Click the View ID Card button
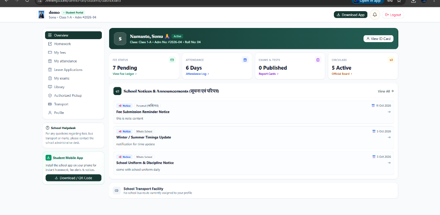The width and height of the screenshot is (440, 215). point(378,39)
